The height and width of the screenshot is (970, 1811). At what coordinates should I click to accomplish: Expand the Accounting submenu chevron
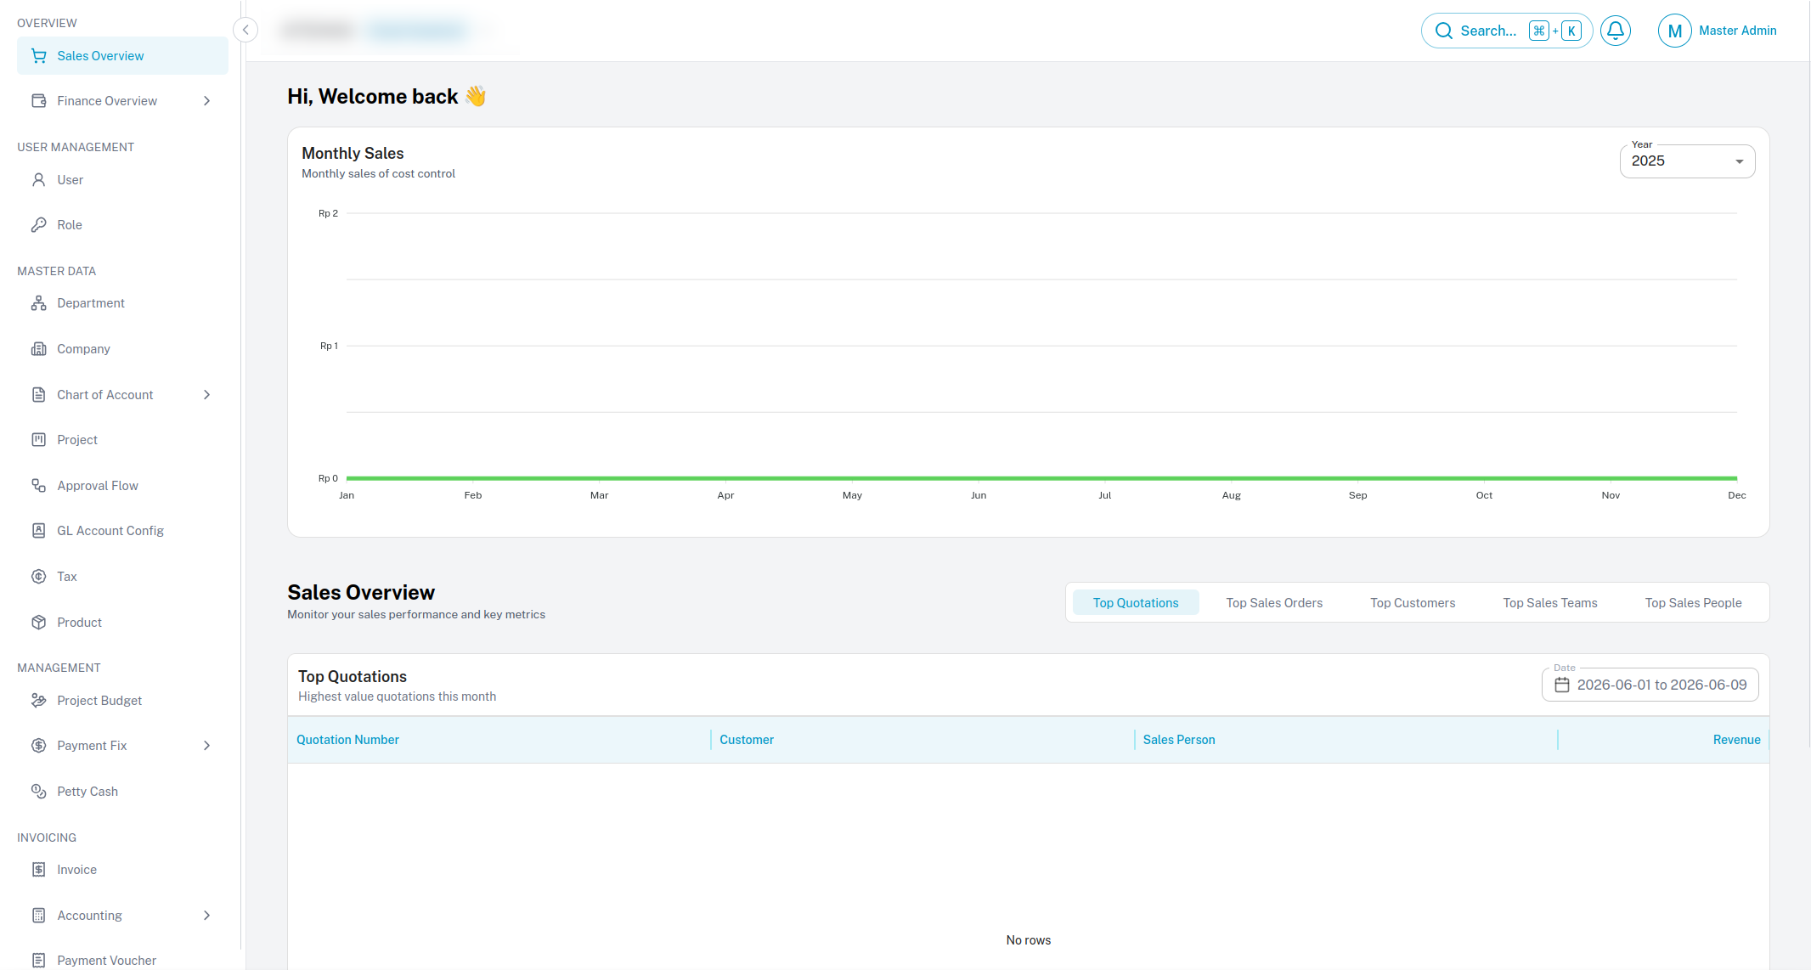(x=207, y=916)
